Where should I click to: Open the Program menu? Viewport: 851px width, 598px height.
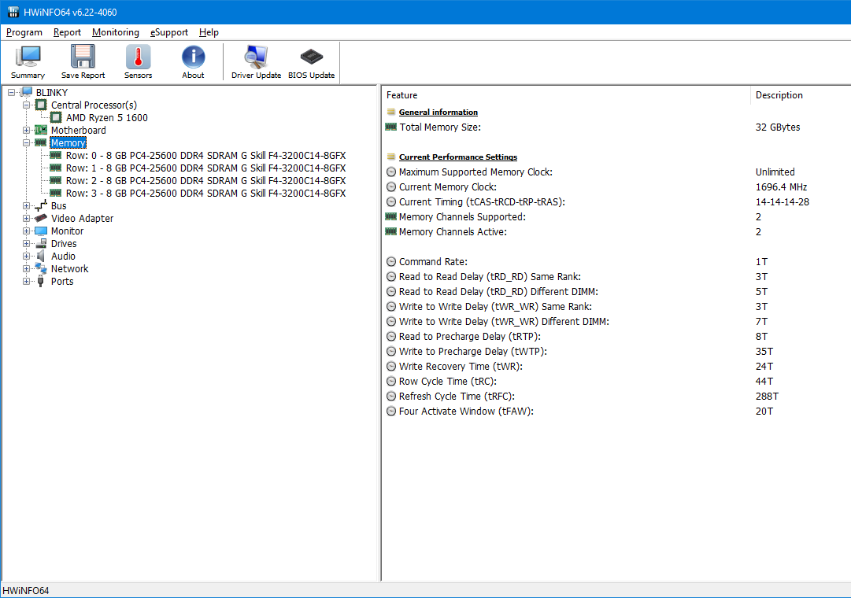[24, 32]
